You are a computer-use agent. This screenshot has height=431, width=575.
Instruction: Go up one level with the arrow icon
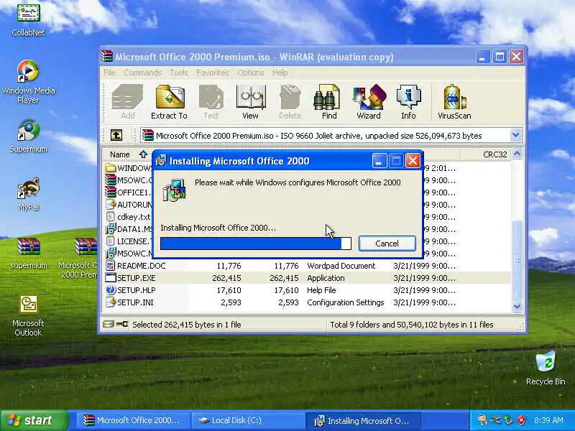[116, 135]
